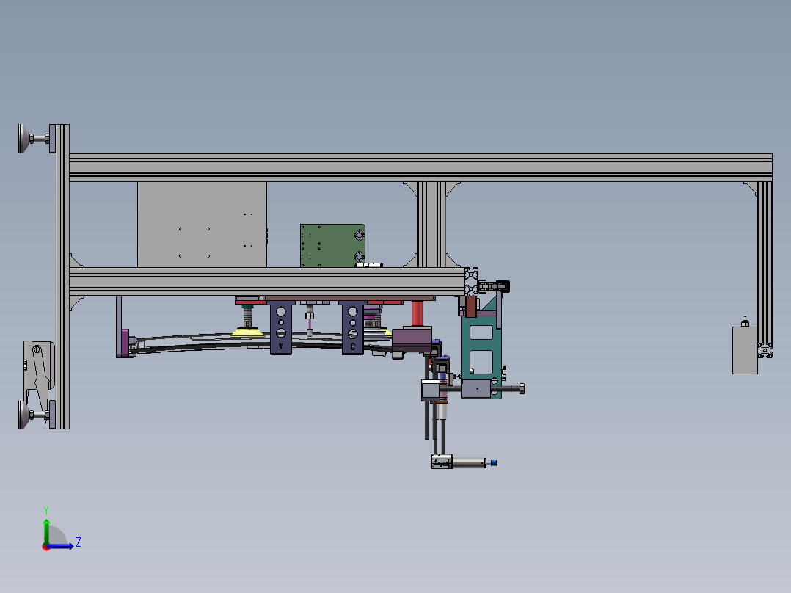Click the green Y axis arrow of triad
Viewport: 791px width, 593px height.
[46, 531]
